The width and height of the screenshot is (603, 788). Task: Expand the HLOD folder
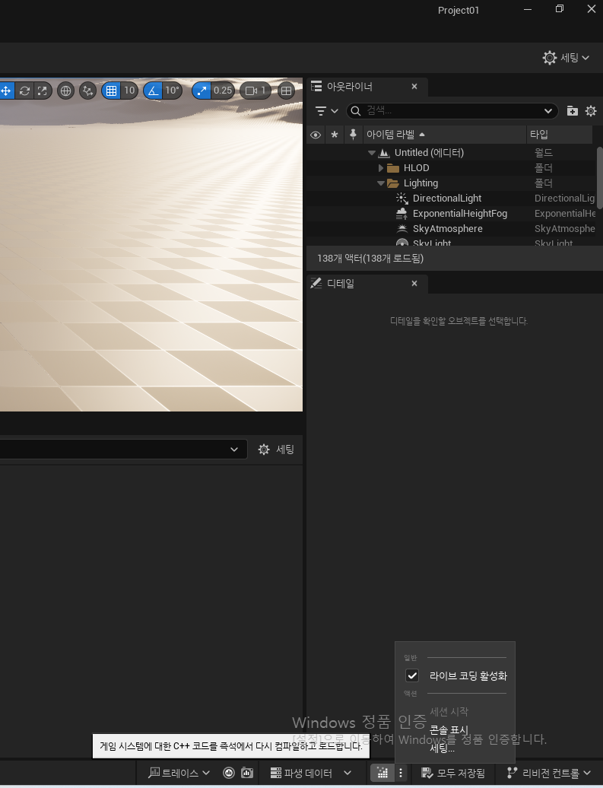[x=381, y=168]
